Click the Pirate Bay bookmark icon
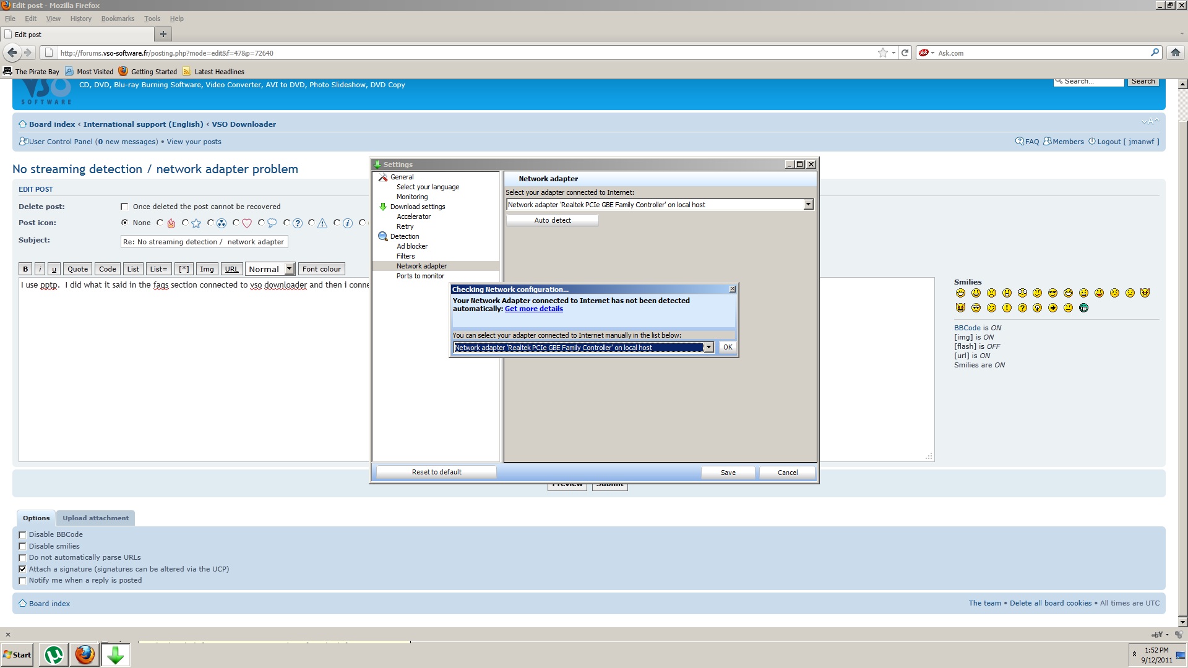The width and height of the screenshot is (1188, 668). (x=7, y=71)
